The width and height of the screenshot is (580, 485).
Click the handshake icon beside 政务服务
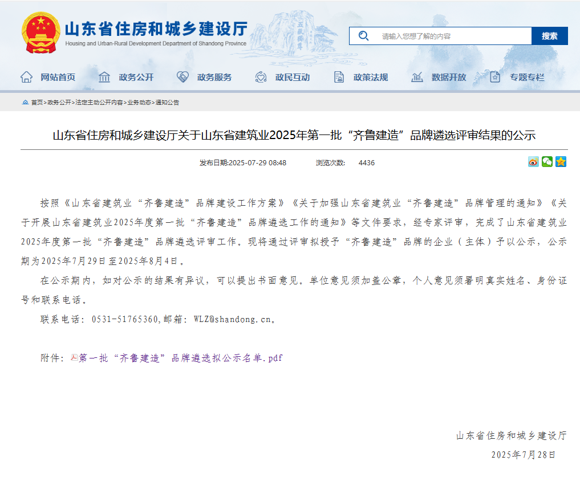tap(182, 76)
